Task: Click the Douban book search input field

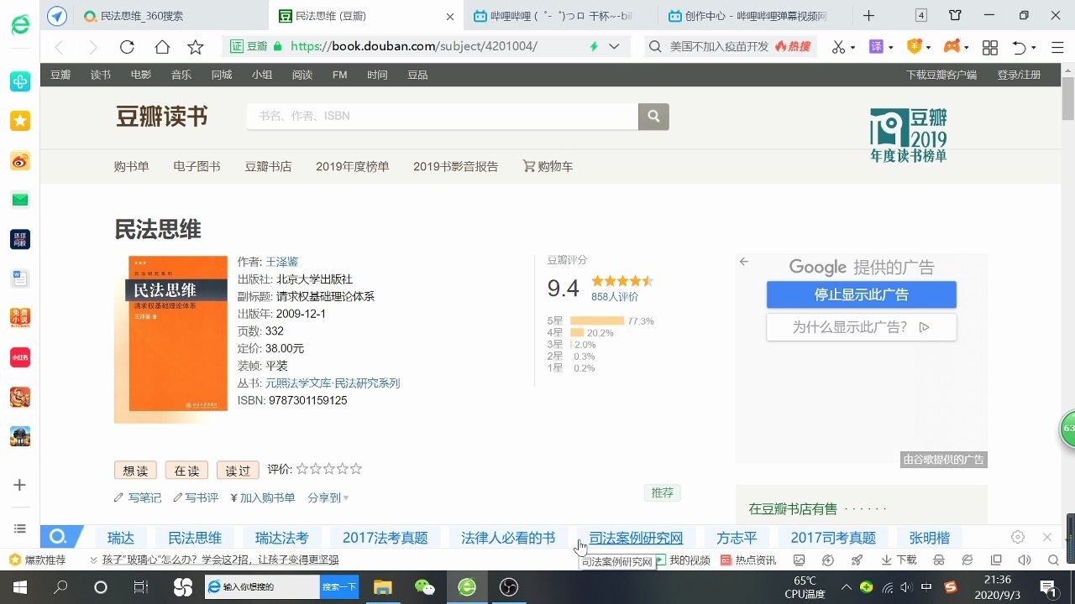Action: [443, 116]
